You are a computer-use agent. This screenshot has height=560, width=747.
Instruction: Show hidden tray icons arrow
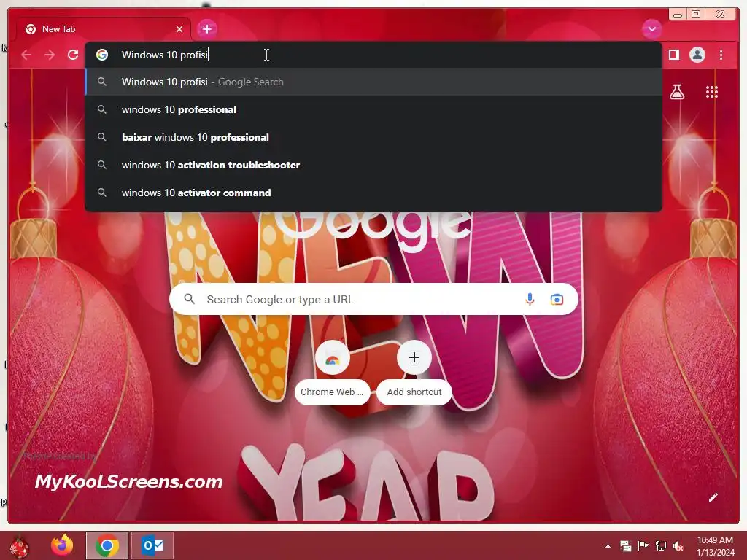(x=608, y=546)
